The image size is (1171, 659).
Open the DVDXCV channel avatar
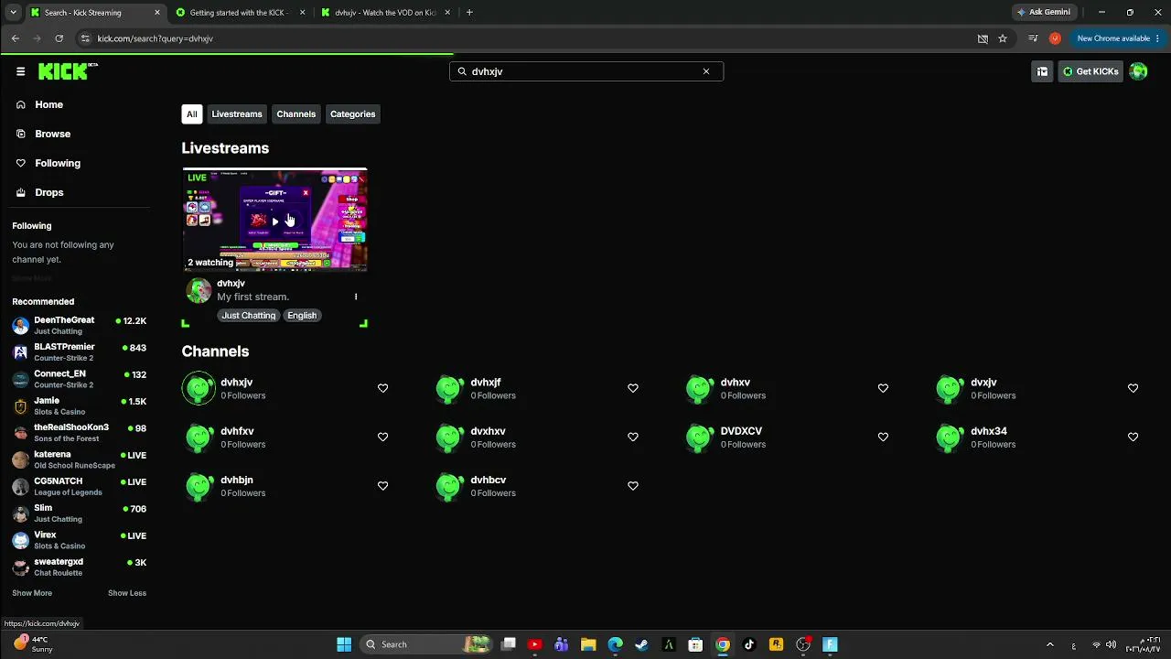pos(700,438)
